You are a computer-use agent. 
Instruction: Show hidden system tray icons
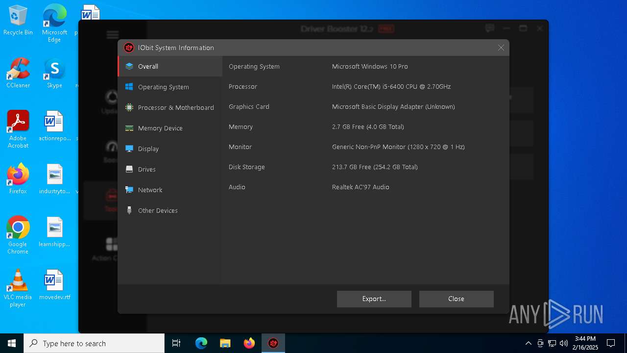click(x=528, y=343)
